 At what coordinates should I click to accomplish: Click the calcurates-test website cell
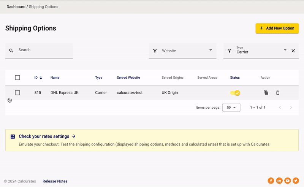(130, 93)
